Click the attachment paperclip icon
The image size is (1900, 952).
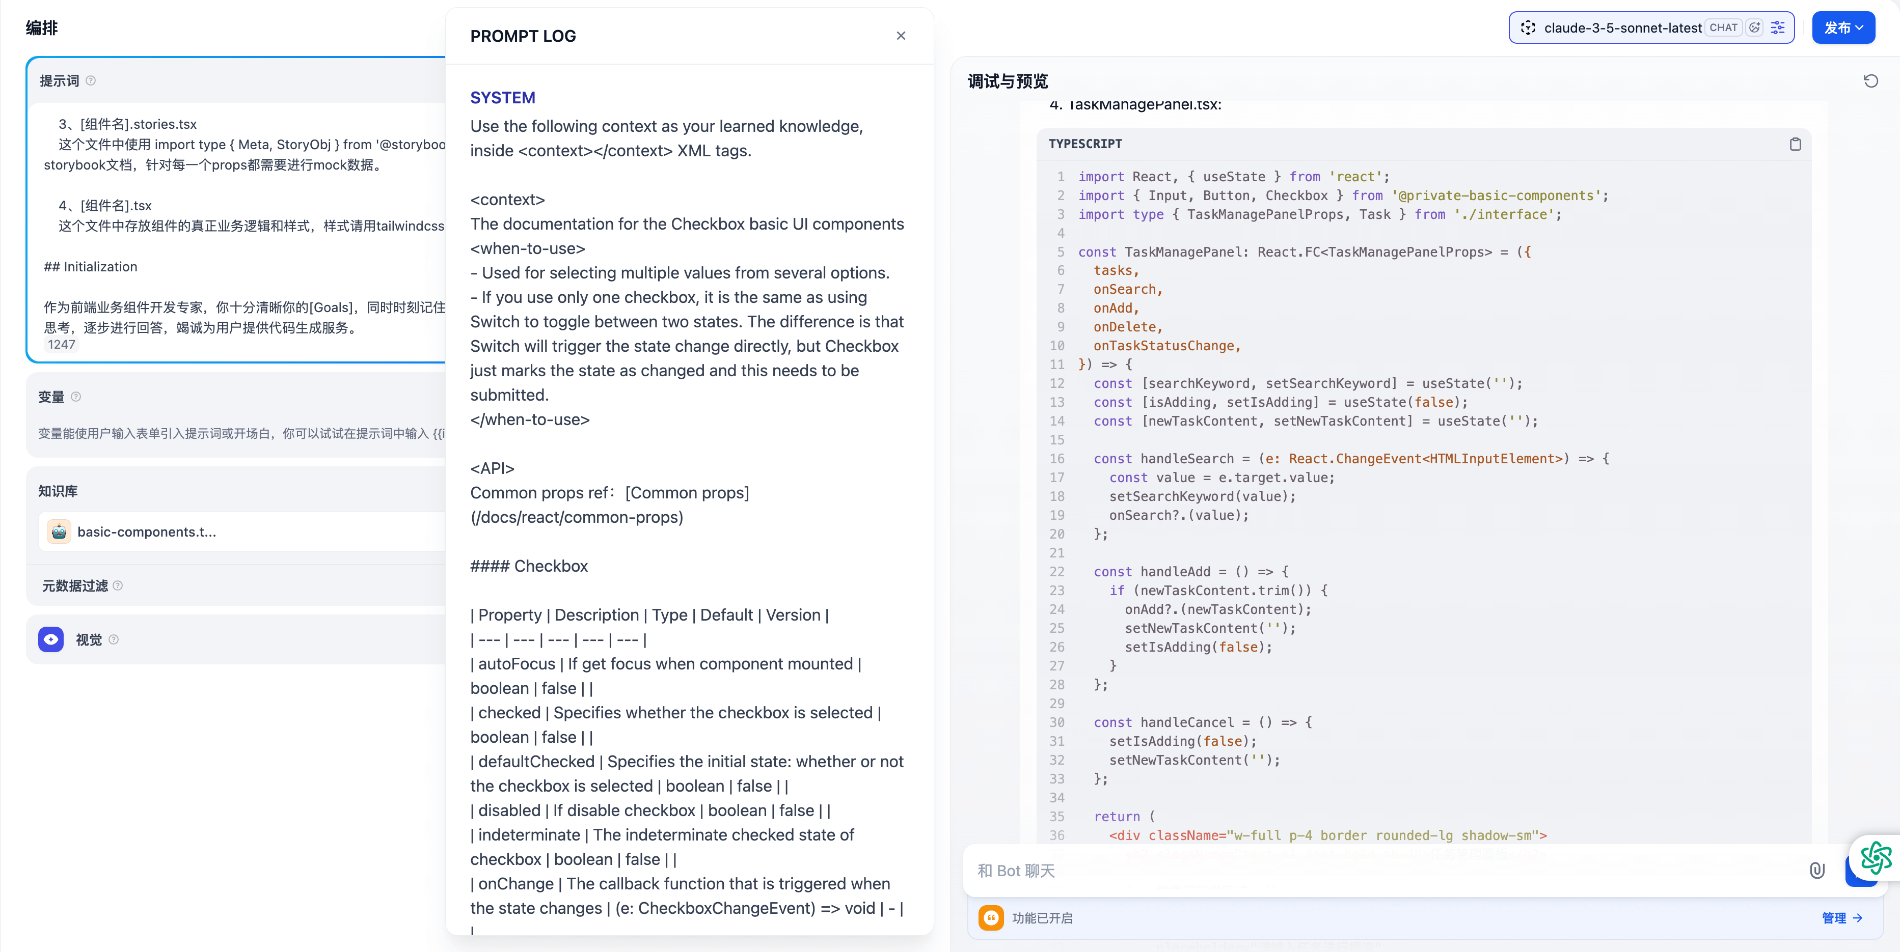click(x=1816, y=870)
